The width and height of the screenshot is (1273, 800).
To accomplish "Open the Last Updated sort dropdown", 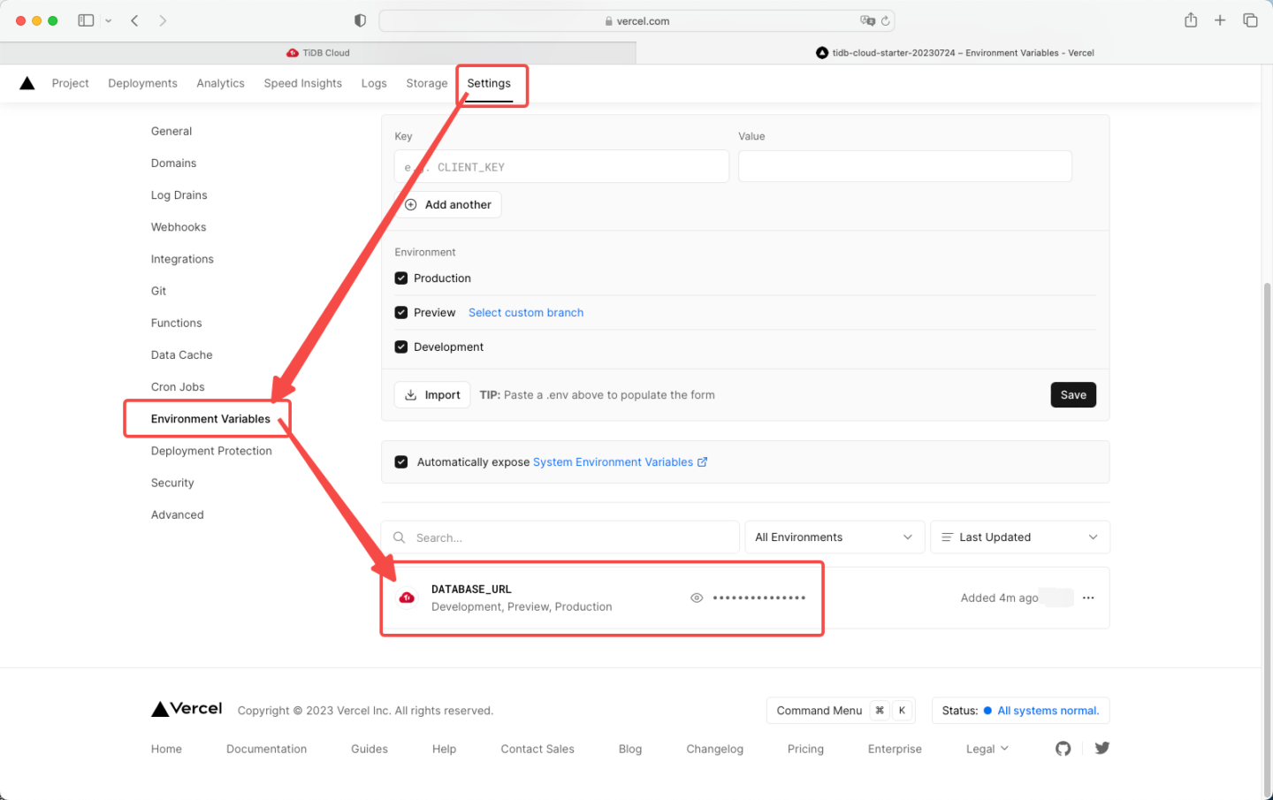I will tap(1019, 537).
